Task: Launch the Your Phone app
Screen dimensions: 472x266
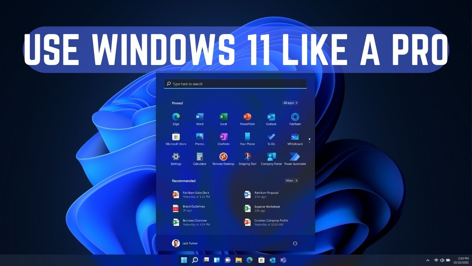Action: pos(247,137)
